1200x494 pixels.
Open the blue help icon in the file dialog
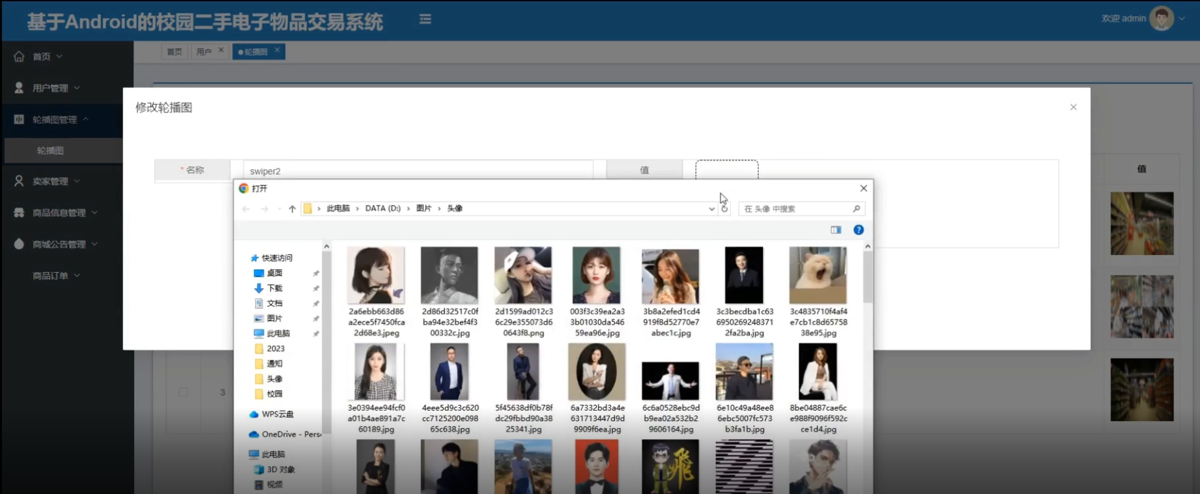859,230
